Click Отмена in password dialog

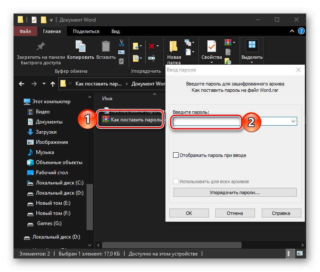(235, 213)
